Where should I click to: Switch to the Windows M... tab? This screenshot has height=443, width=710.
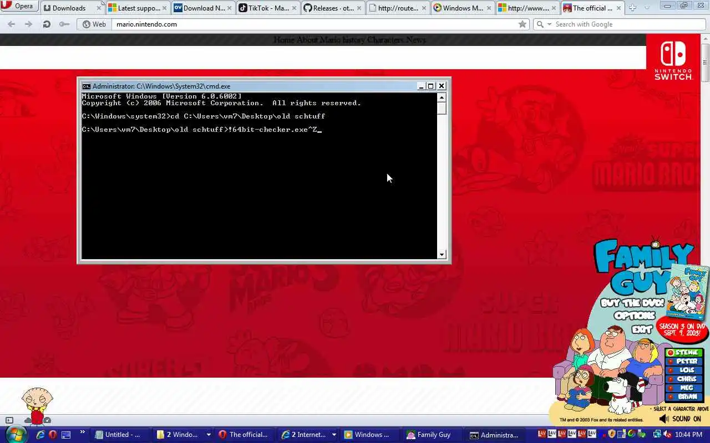tap(463, 8)
